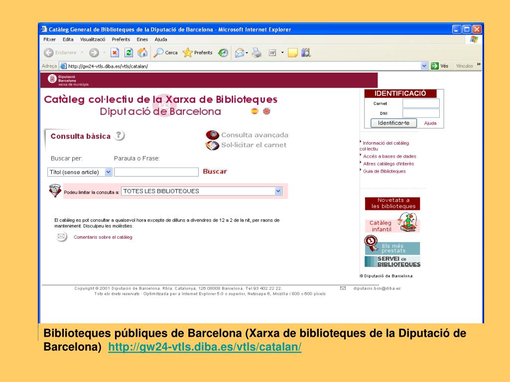Open help question mark beside Consulta bàsica
The image size is (510, 382).
coord(120,135)
